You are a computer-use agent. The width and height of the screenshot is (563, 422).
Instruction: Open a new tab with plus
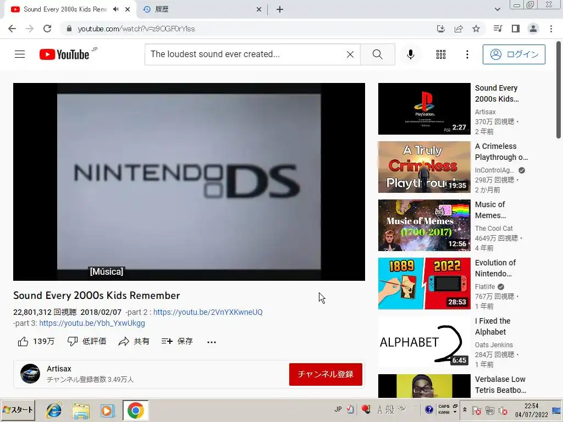[280, 9]
